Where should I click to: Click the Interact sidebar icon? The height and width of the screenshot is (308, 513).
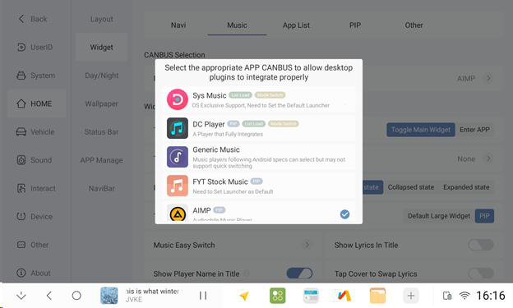click(21, 188)
